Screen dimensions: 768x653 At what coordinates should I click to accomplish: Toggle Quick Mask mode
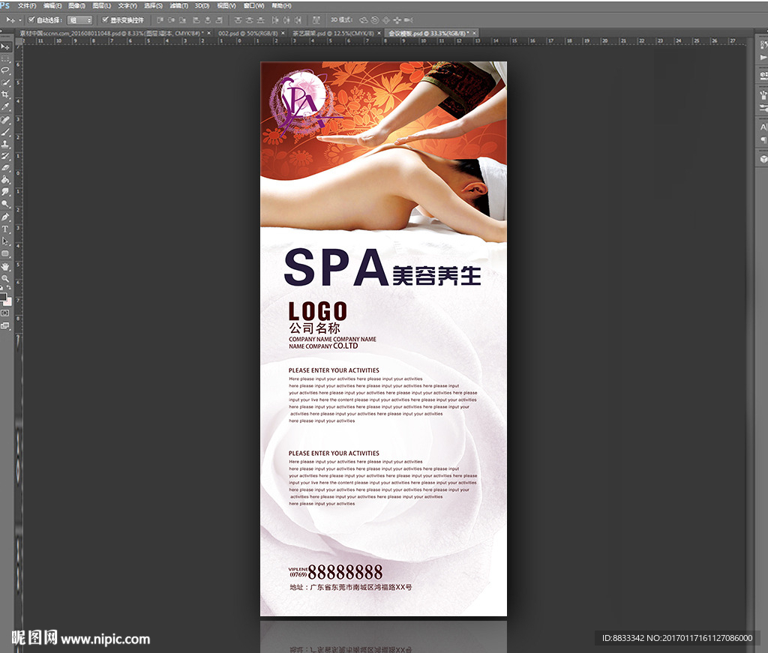pyautogui.click(x=5, y=313)
